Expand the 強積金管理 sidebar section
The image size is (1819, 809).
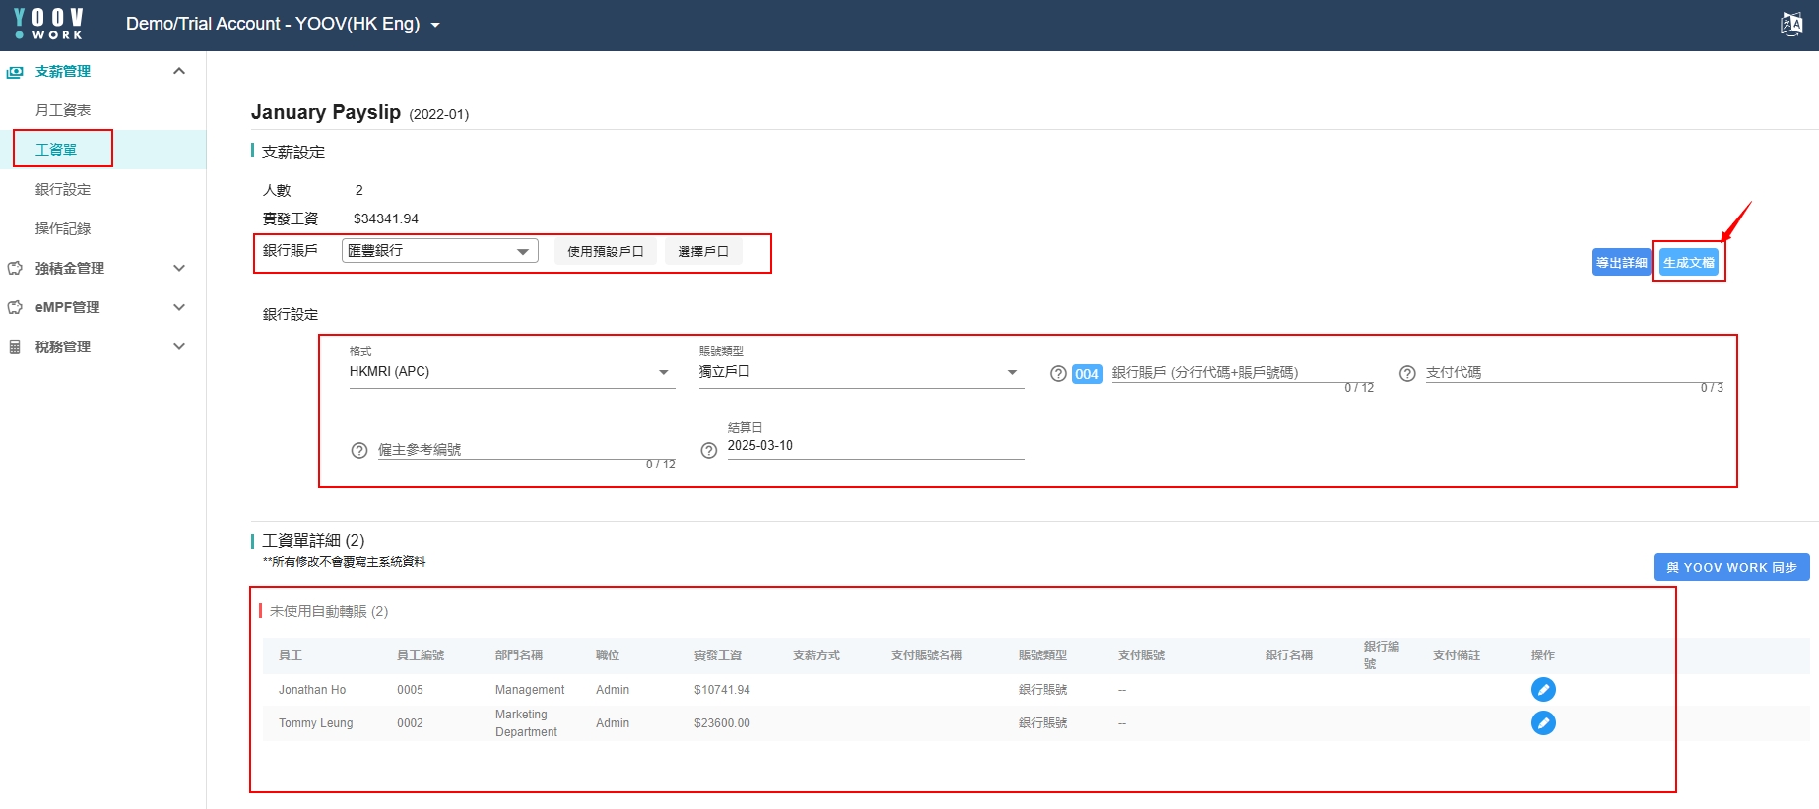pos(97,268)
